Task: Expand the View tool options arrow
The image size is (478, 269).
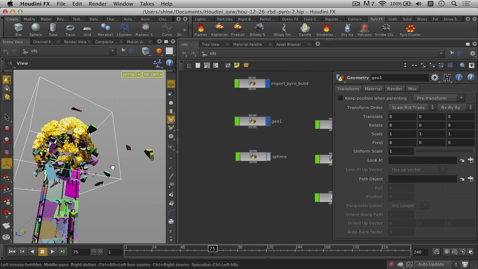Action: click(15, 68)
